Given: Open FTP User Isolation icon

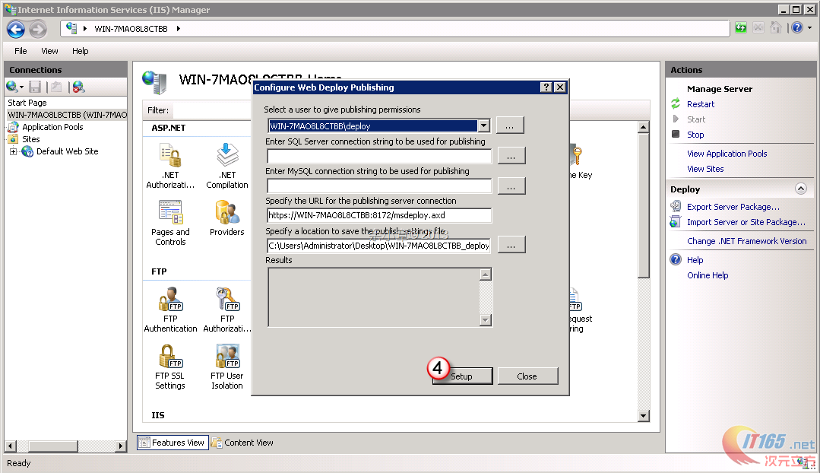Looking at the screenshot, I should coord(227,357).
